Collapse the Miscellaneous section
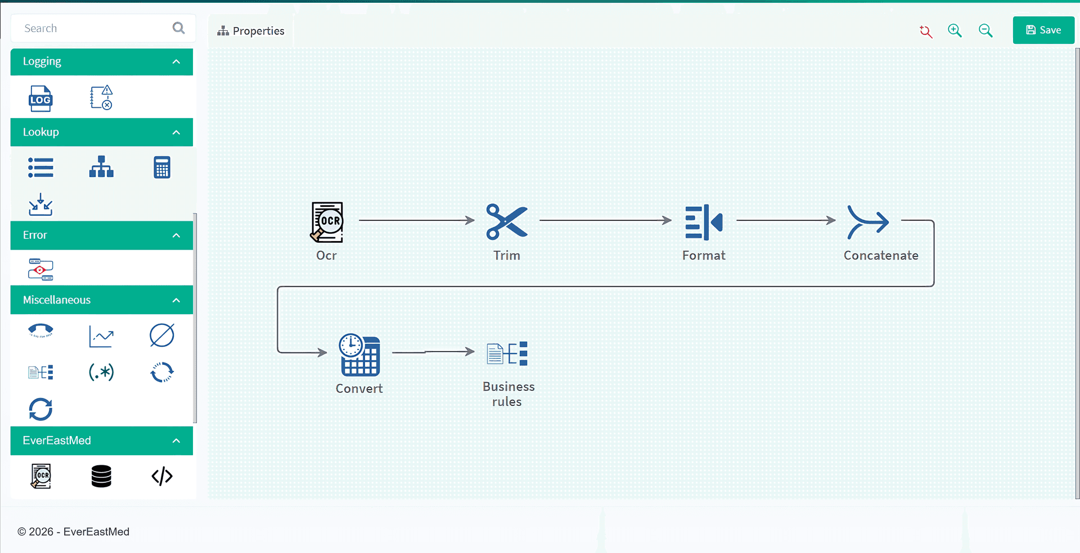The image size is (1080, 553). pyautogui.click(x=176, y=300)
